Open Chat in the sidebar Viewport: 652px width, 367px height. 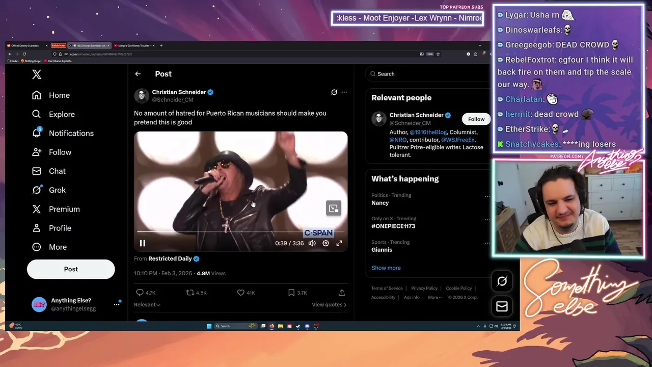[49, 171]
